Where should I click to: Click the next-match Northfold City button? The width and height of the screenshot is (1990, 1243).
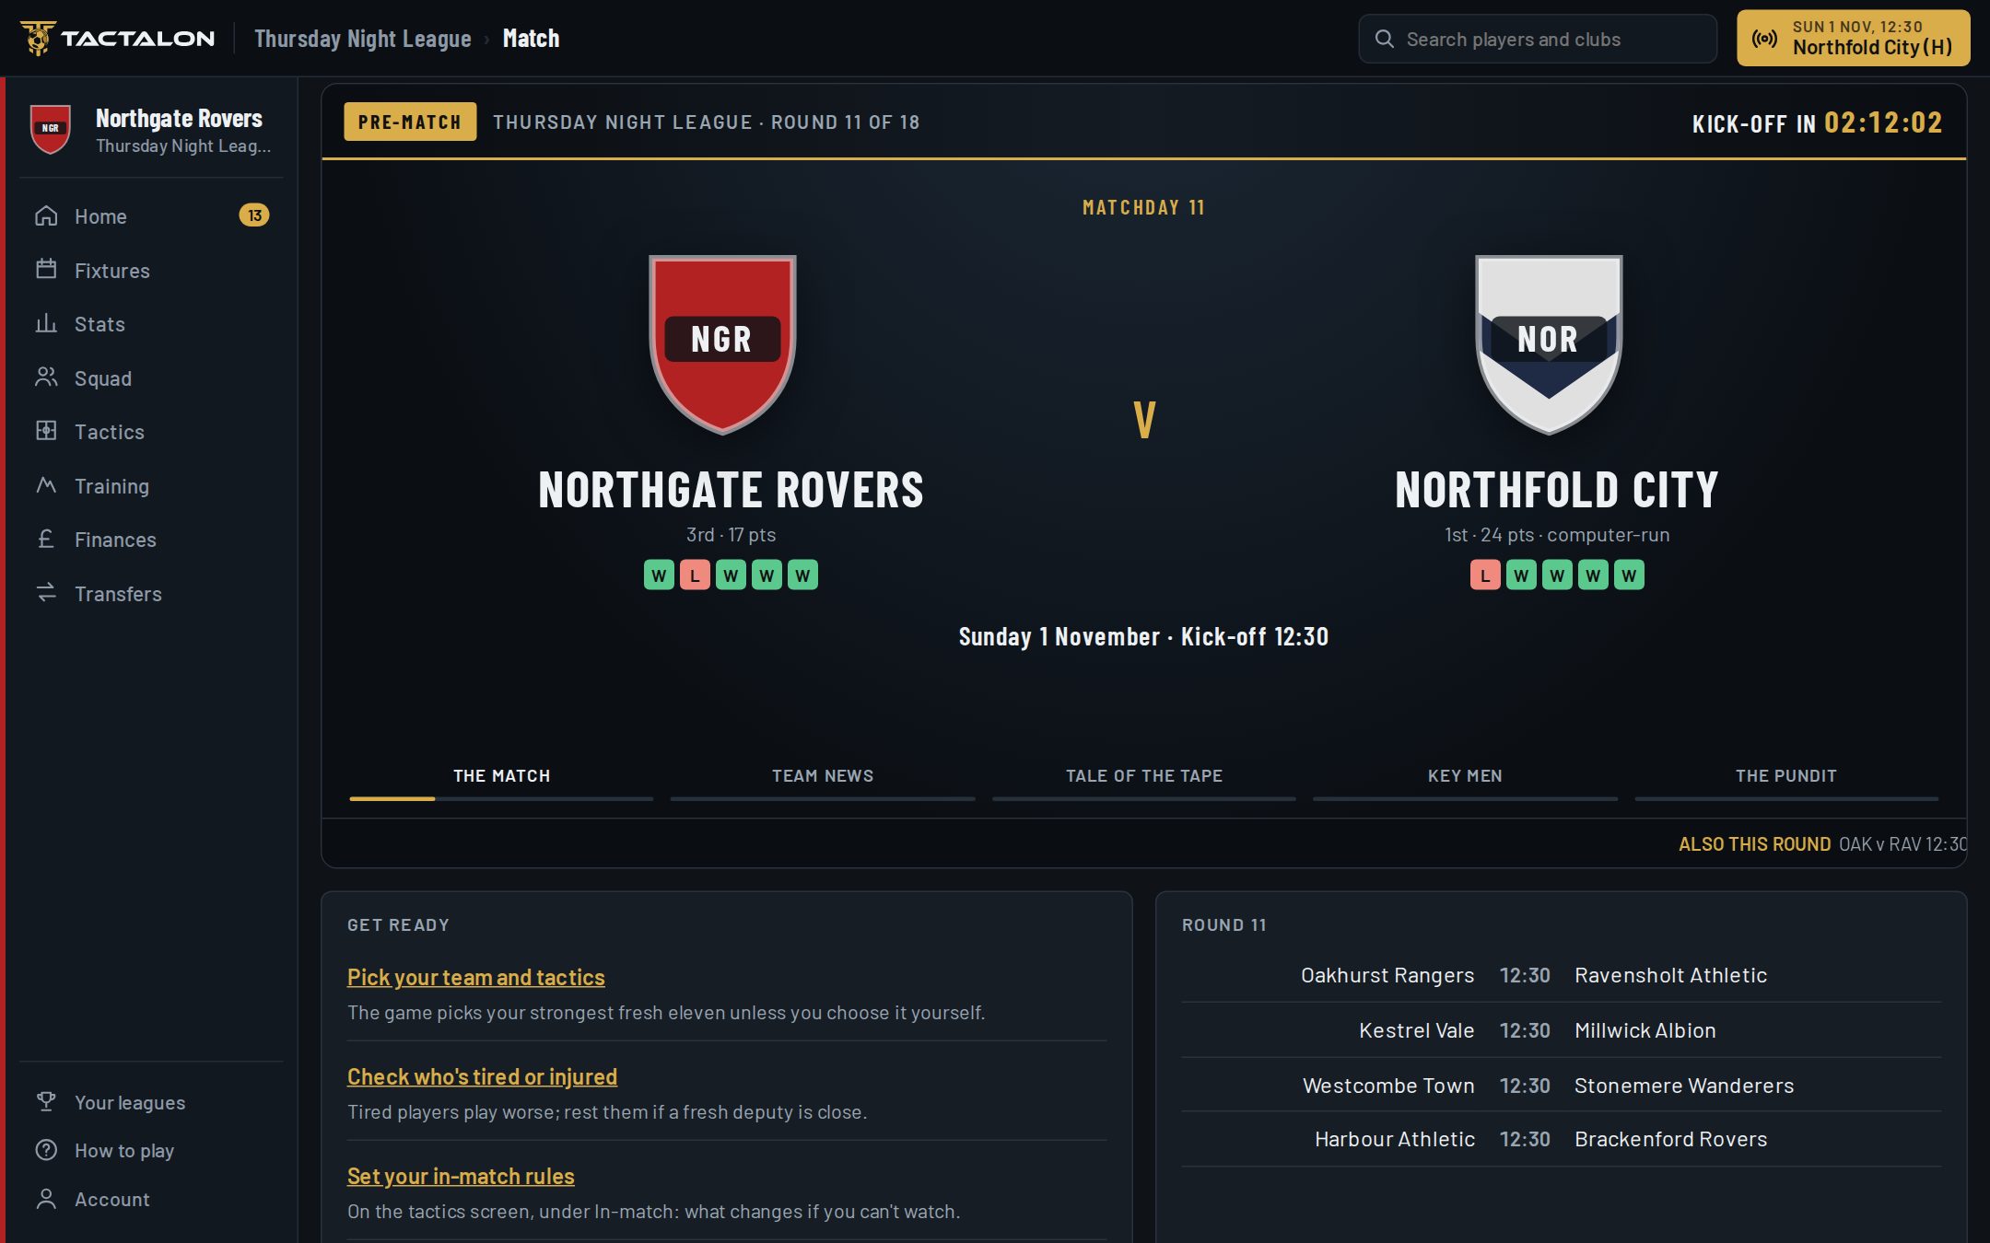coord(1853,38)
